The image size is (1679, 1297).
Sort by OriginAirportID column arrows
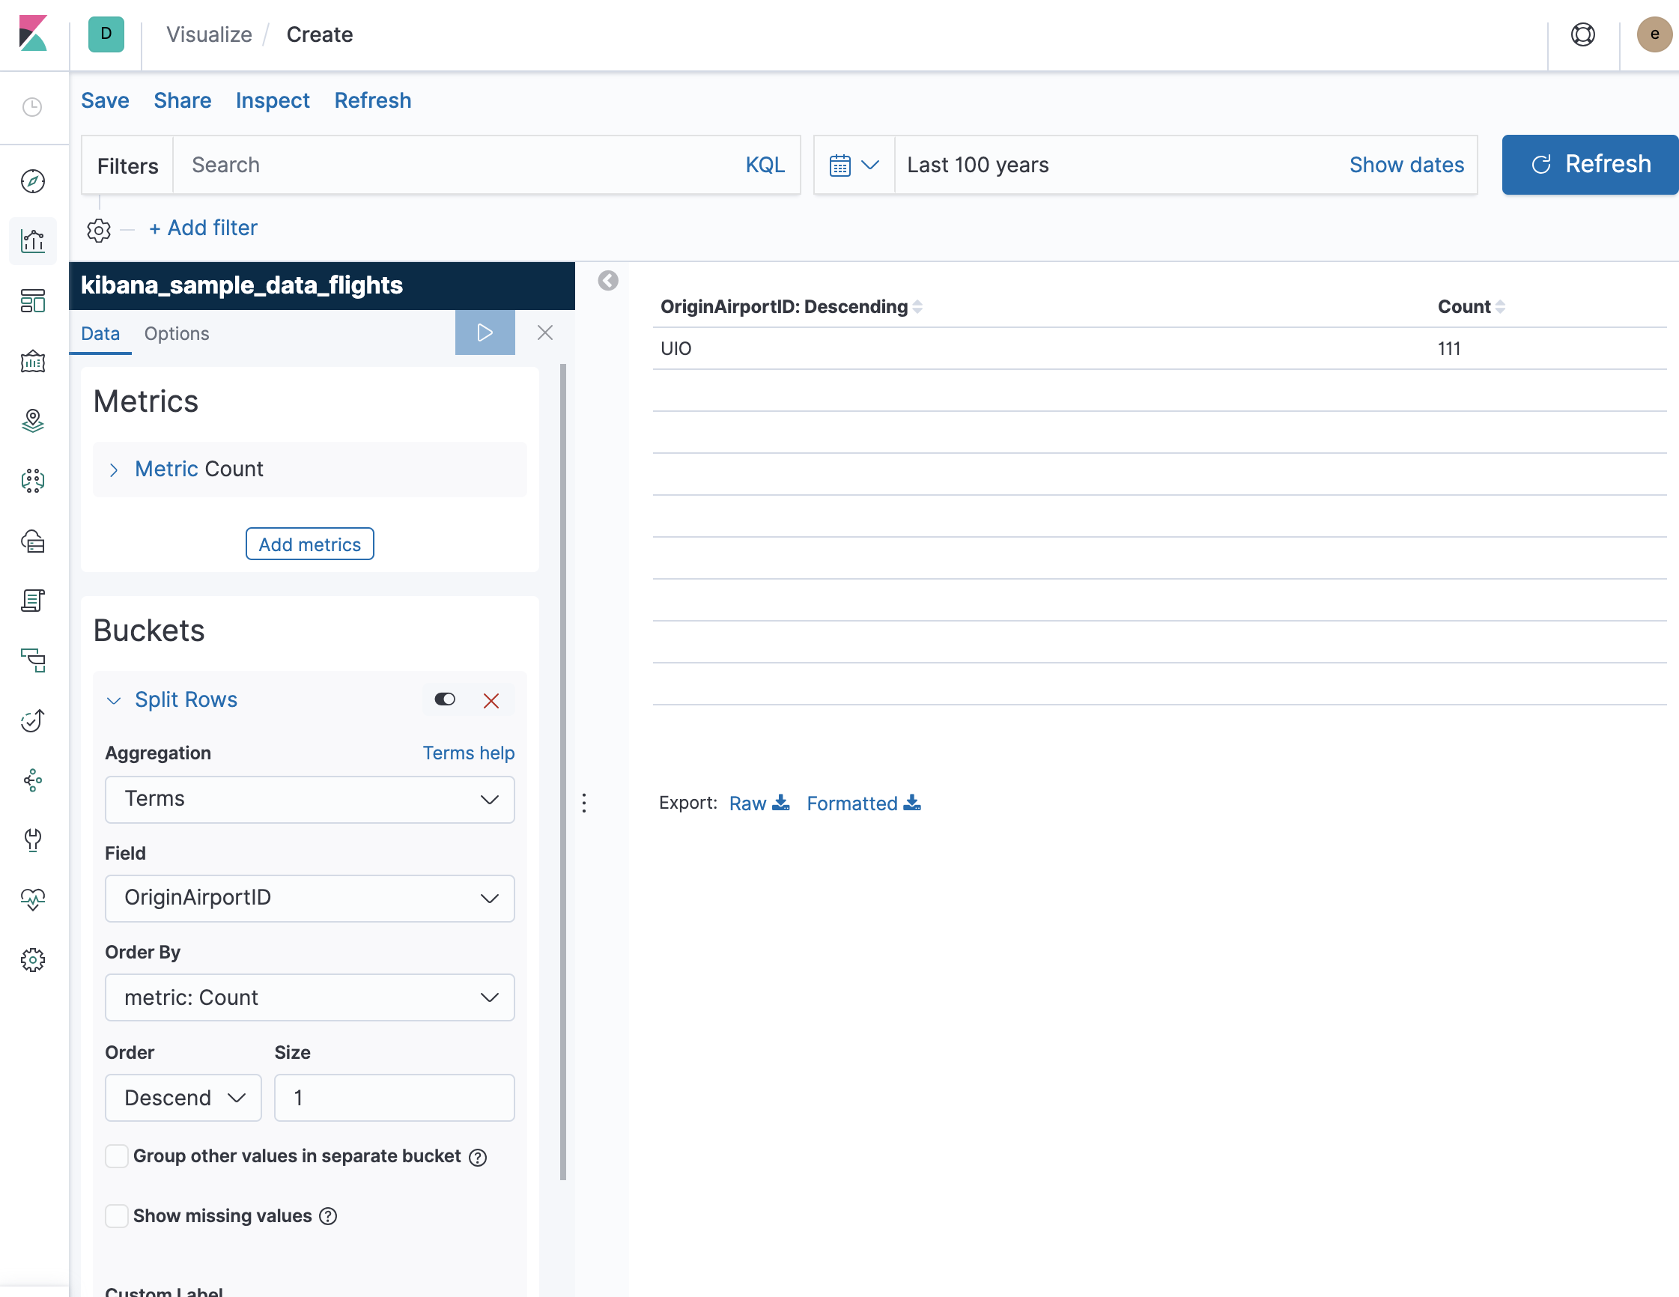point(917,307)
